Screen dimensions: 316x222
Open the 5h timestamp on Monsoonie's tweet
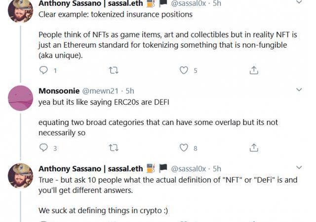[x=130, y=91]
